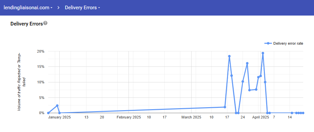The image size is (314, 132).
Task: Click the Delivery Errors section heading
Action: (27, 24)
